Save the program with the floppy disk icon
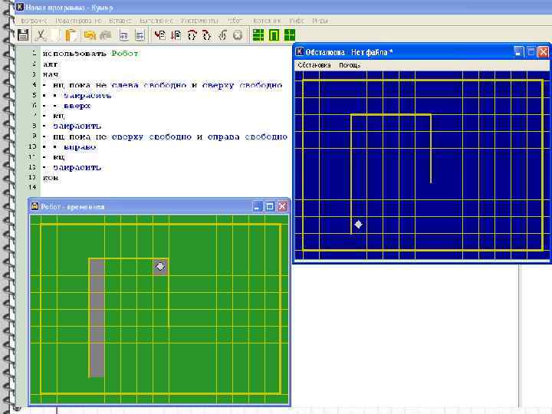Image resolution: width=552 pixels, height=414 pixels. 23,34
